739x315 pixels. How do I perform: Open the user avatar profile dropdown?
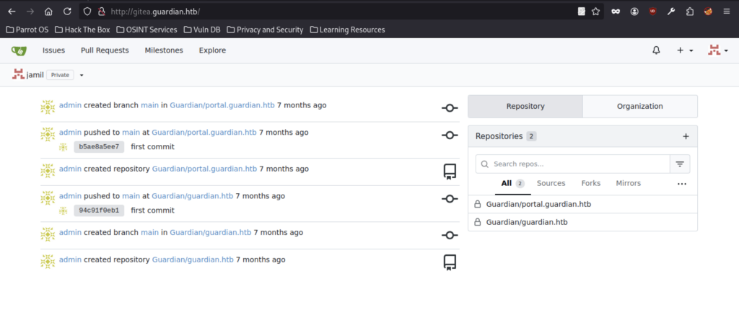[x=716, y=50]
